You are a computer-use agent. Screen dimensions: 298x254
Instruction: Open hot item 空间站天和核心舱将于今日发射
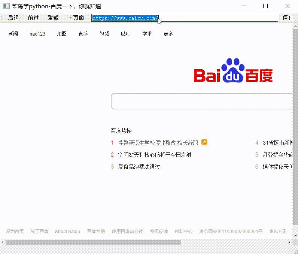click(x=155, y=155)
